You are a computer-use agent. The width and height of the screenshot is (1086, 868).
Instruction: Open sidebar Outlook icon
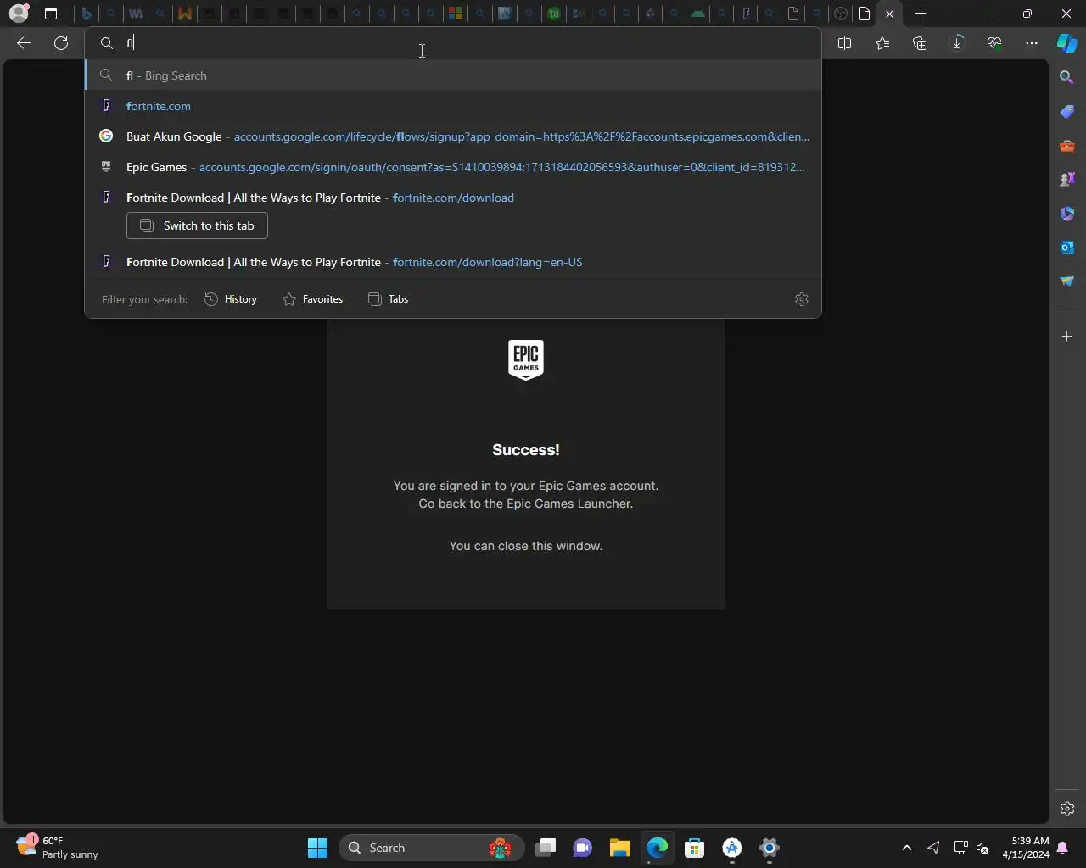click(x=1067, y=248)
